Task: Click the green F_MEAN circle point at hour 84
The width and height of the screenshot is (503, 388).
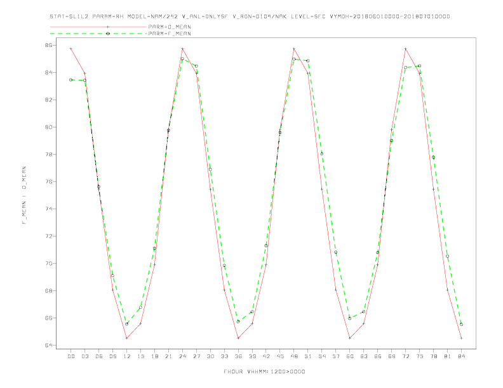Action: point(461,325)
